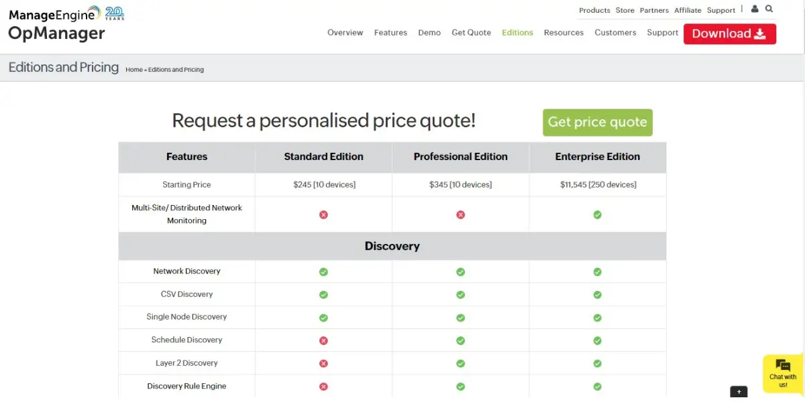This screenshot has width=805, height=402.
Task: Open the Partners link in top bar
Action: coord(654,11)
